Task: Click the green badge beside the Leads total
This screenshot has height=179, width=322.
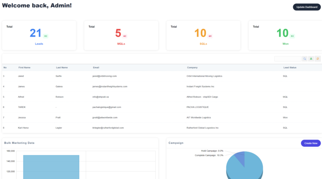Action: [x=46, y=36]
